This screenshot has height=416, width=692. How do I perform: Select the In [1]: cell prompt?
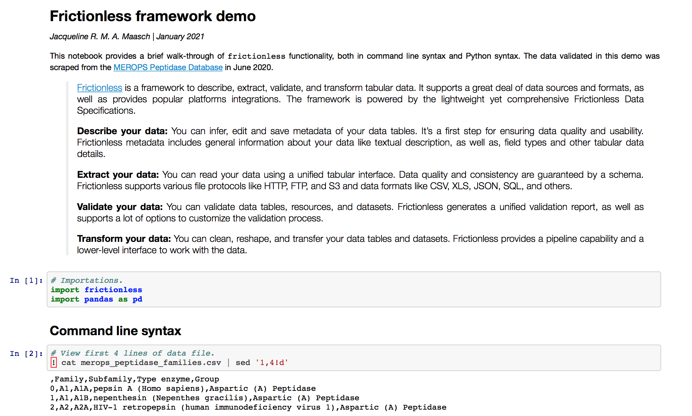pyautogui.click(x=27, y=280)
